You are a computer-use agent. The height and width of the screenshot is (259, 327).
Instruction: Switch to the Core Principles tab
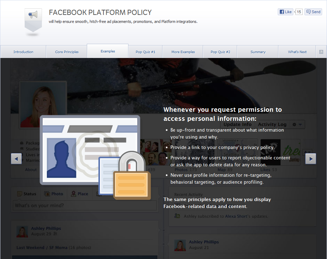click(x=67, y=52)
